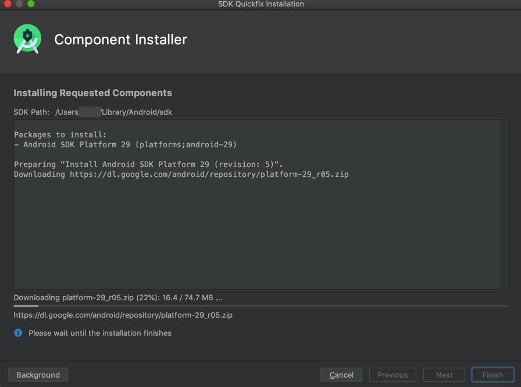
Task: Click the 'Packages to install' log line
Action: coord(60,134)
